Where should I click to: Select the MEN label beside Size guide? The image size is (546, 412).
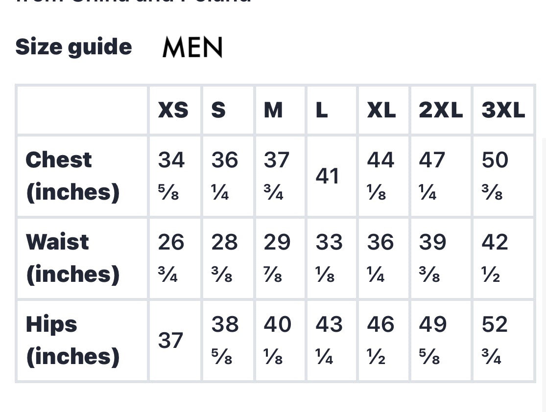pyautogui.click(x=192, y=47)
